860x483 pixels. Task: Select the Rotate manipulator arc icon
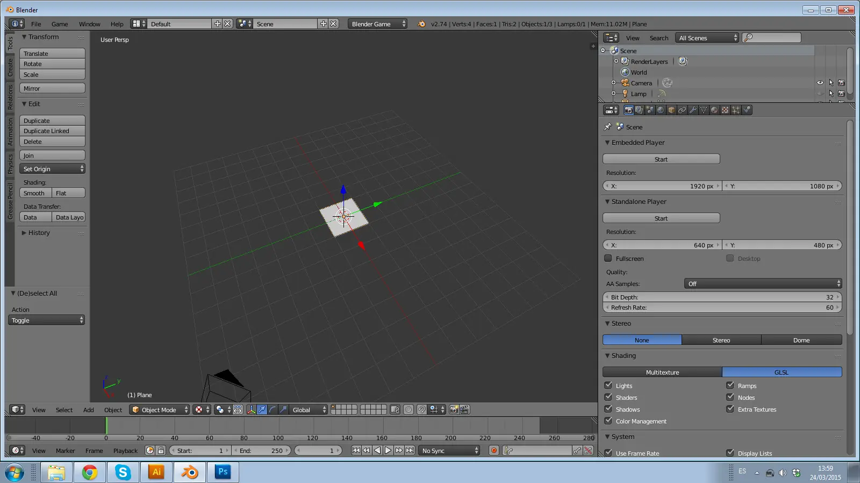(273, 409)
